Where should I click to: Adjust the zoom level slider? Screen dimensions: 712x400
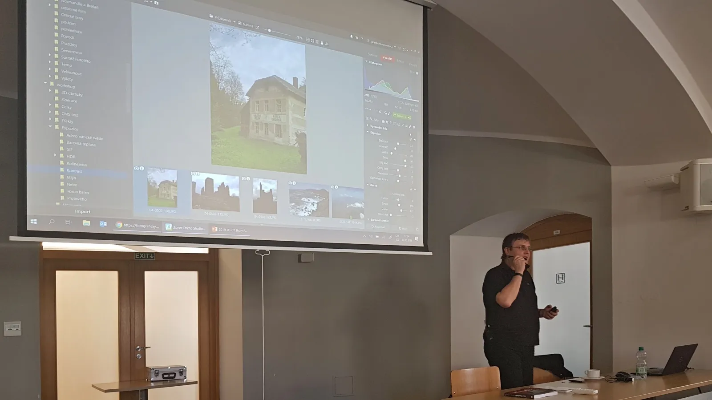[x=276, y=32]
